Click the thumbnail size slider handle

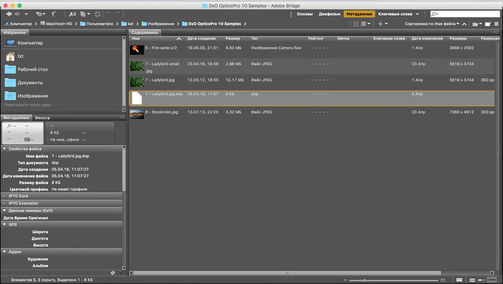[364, 280]
